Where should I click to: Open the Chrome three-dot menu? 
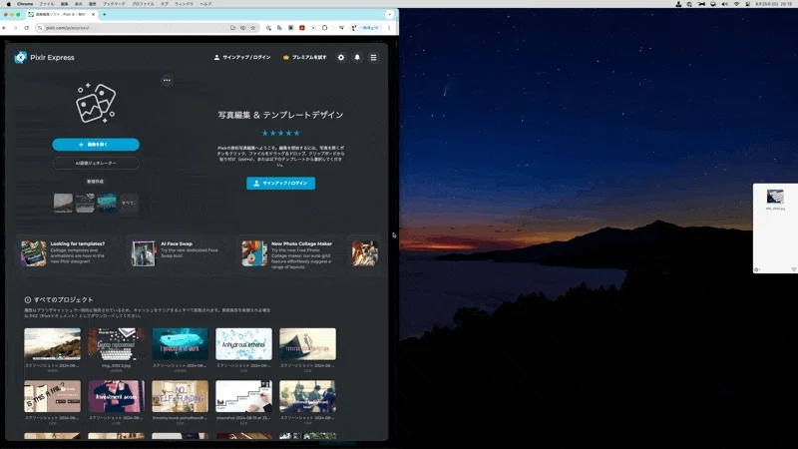389,28
